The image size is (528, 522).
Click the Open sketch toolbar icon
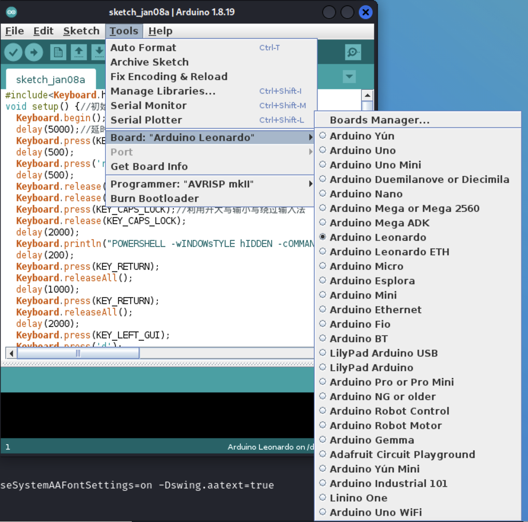pos(79,52)
